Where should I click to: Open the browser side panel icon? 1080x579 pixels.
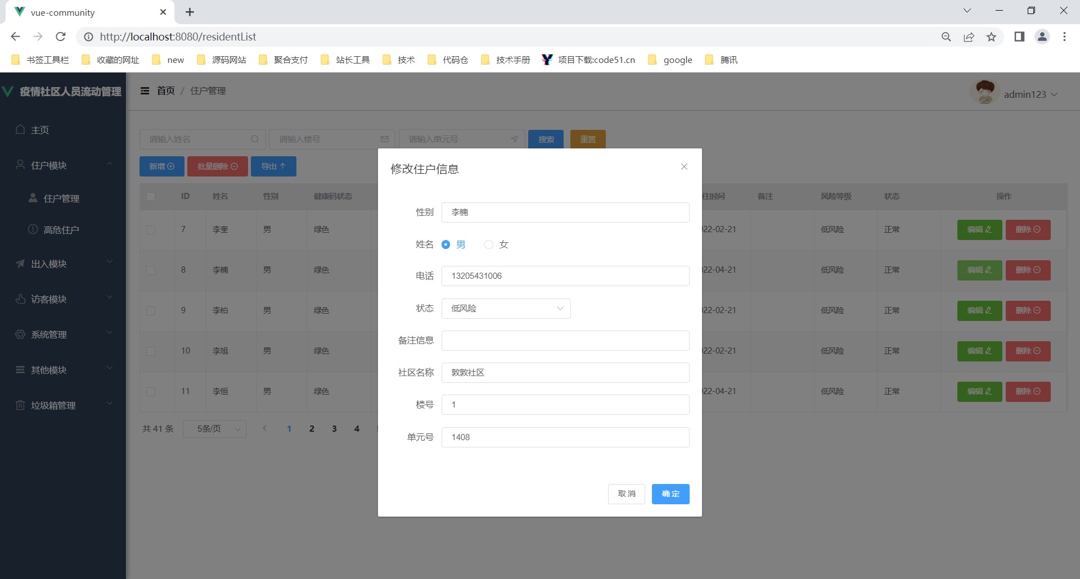point(1019,37)
